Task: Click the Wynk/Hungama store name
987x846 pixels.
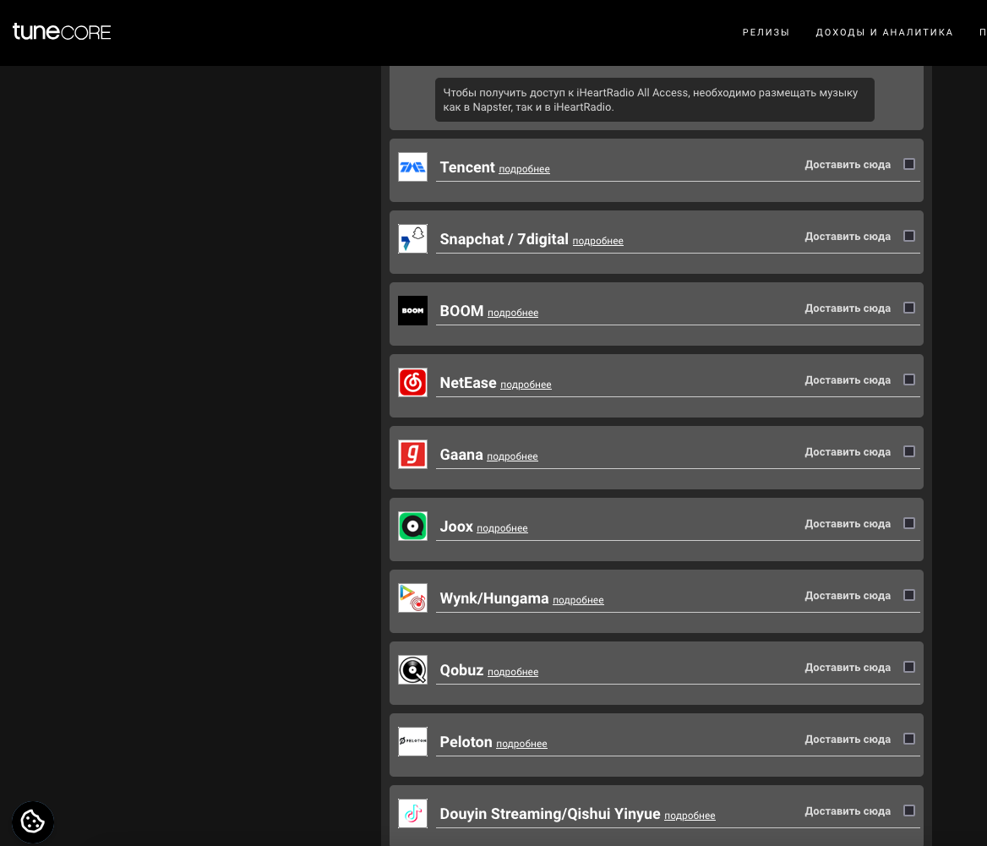Action: pyautogui.click(x=494, y=598)
